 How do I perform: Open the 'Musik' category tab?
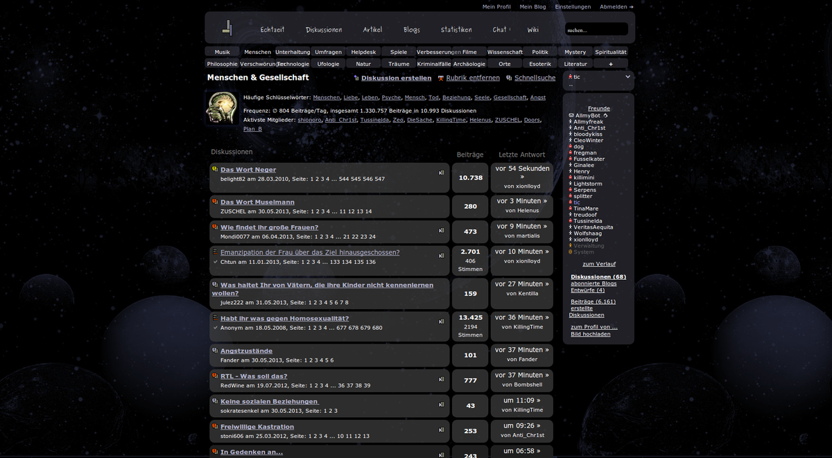tap(223, 52)
